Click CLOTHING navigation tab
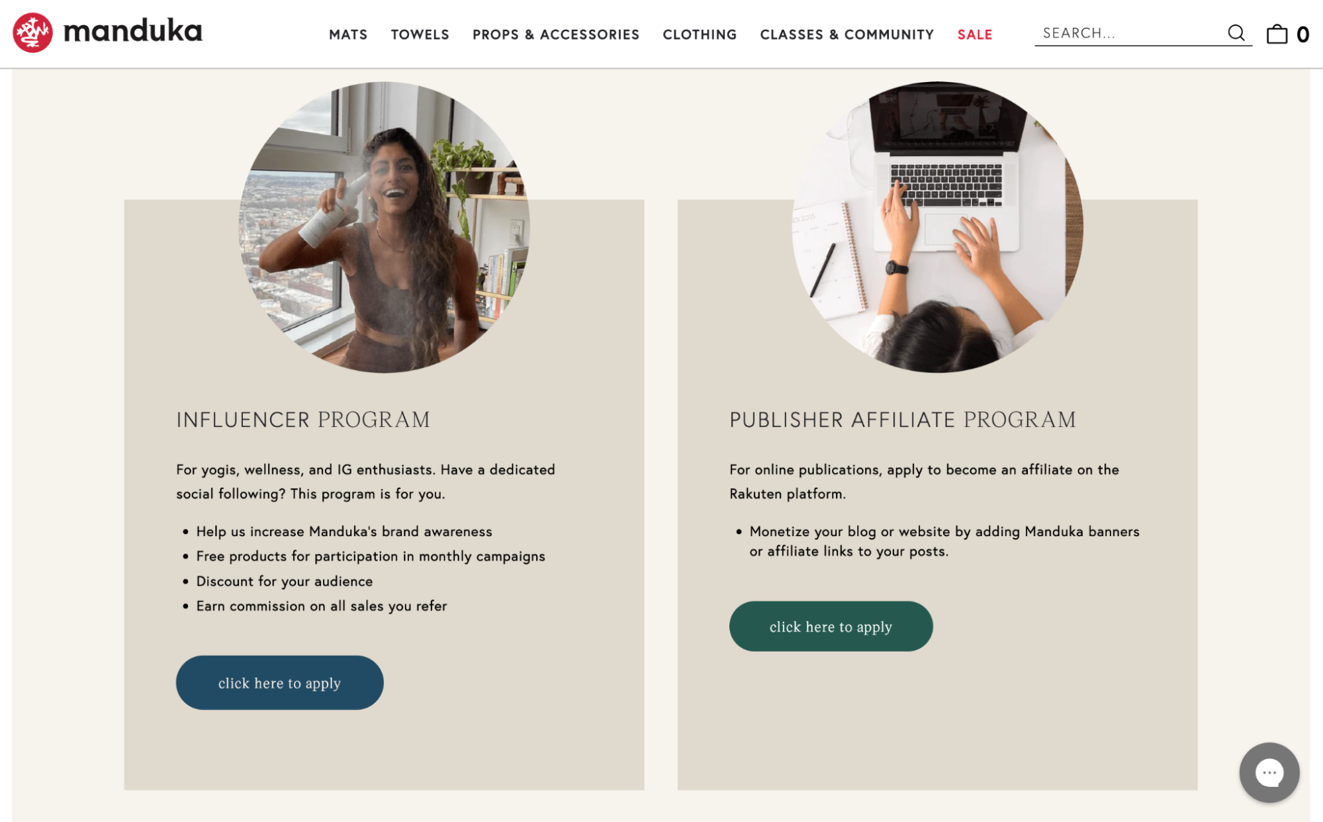Screen dimensions: 1323x822 pyautogui.click(x=700, y=34)
